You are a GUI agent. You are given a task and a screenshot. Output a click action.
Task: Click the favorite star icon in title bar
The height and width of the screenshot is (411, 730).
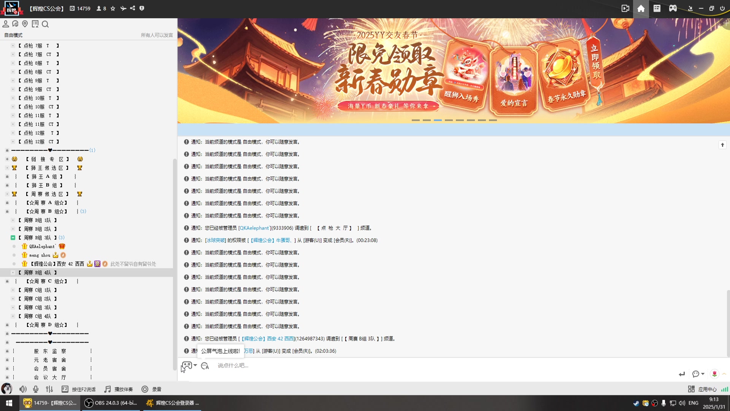(x=113, y=8)
